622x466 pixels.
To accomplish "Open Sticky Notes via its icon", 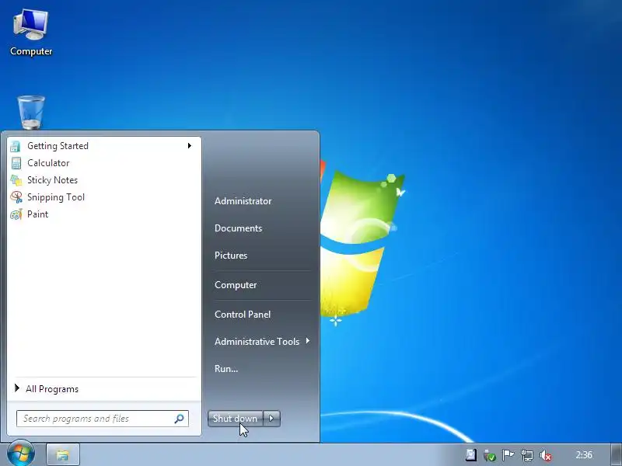I will (x=16, y=180).
